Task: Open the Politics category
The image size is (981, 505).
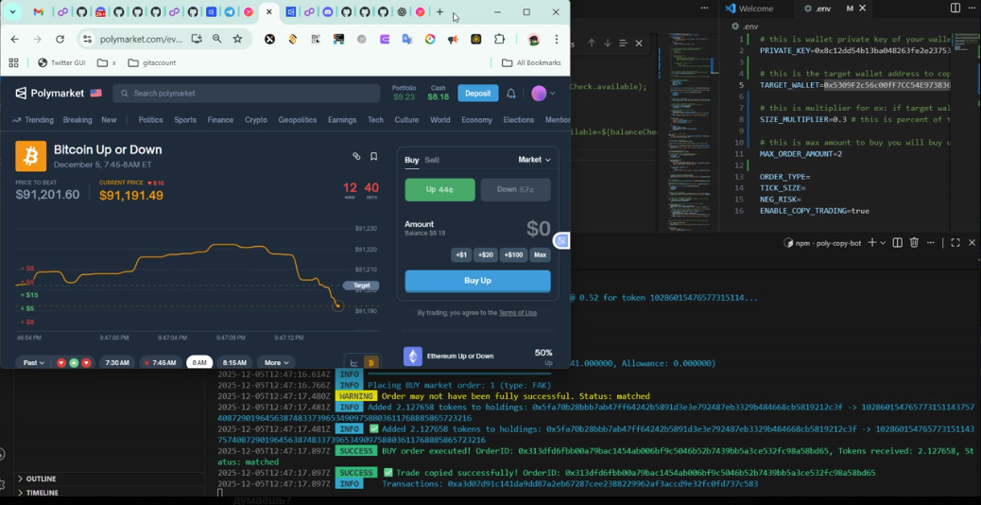Action: [x=151, y=119]
